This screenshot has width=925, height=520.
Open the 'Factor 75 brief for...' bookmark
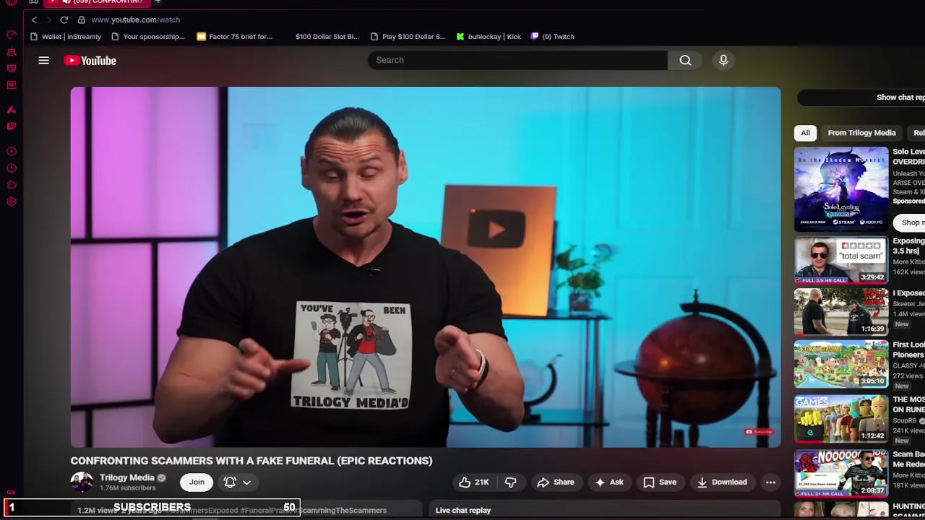pos(235,36)
